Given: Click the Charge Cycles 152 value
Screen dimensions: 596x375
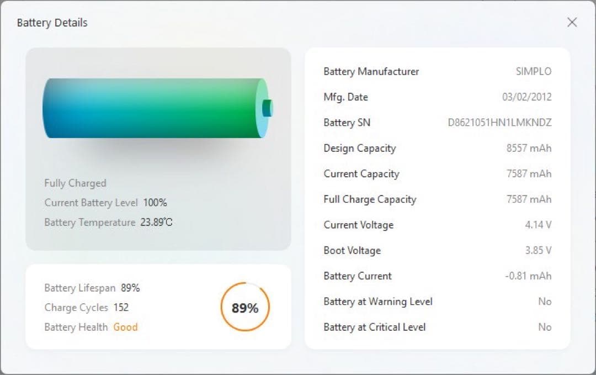Looking at the screenshot, I should [x=121, y=308].
